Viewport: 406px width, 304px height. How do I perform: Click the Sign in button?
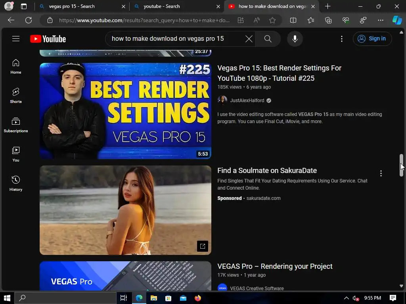pyautogui.click(x=372, y=39)
